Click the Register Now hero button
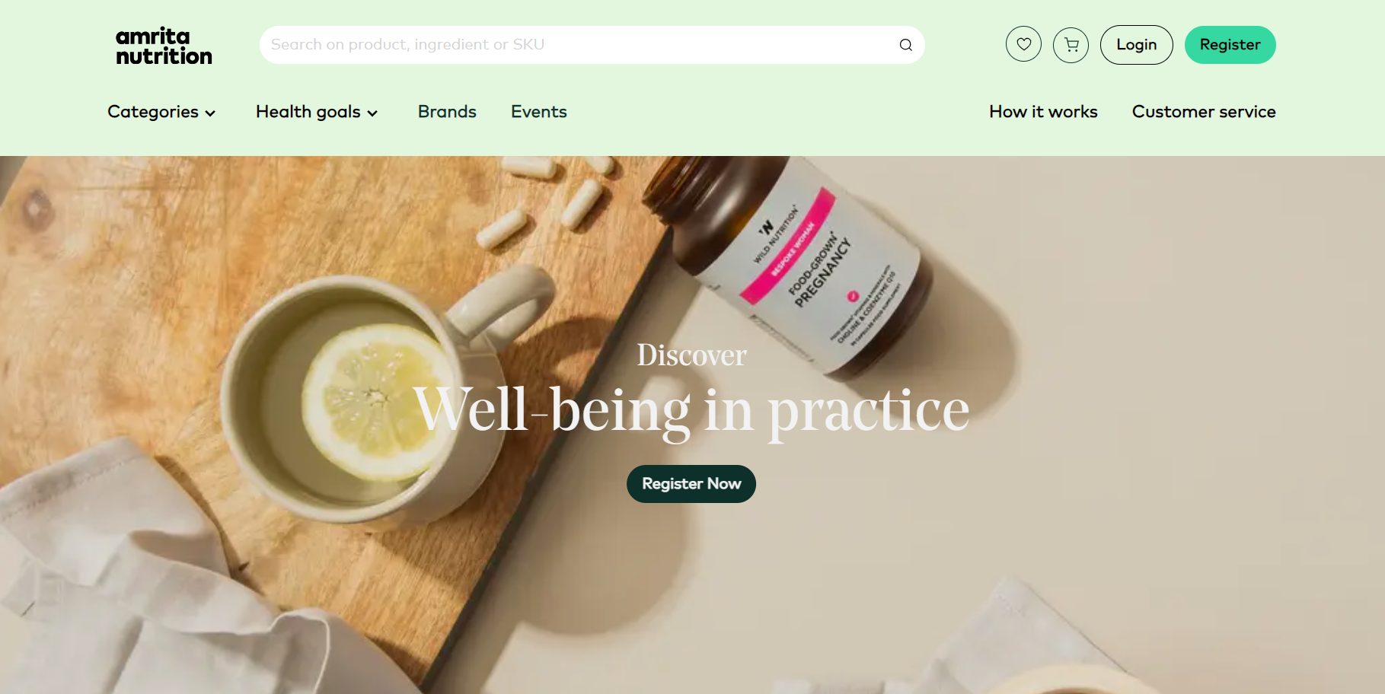The height and width of the screenshot is (694, 1385). point(691,484)
